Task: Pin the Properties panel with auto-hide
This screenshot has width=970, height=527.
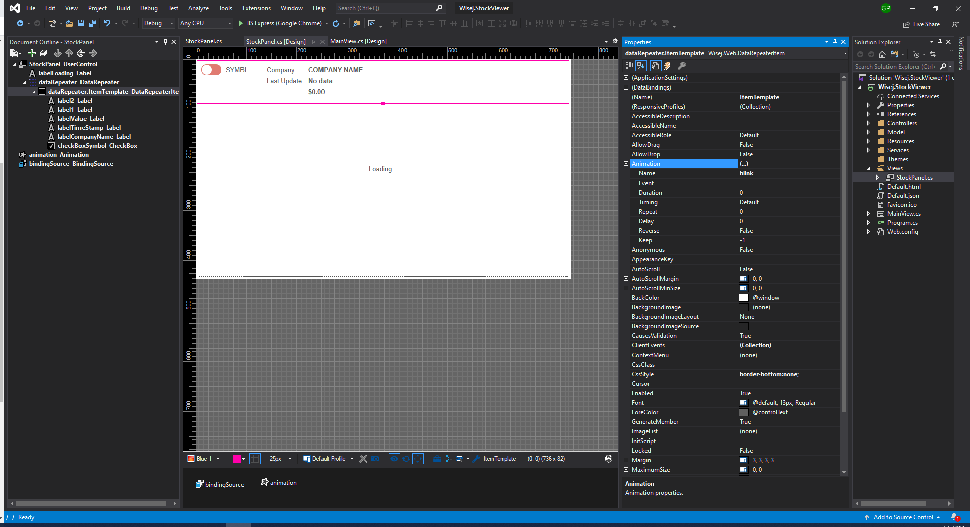Action: coord(835,42)
